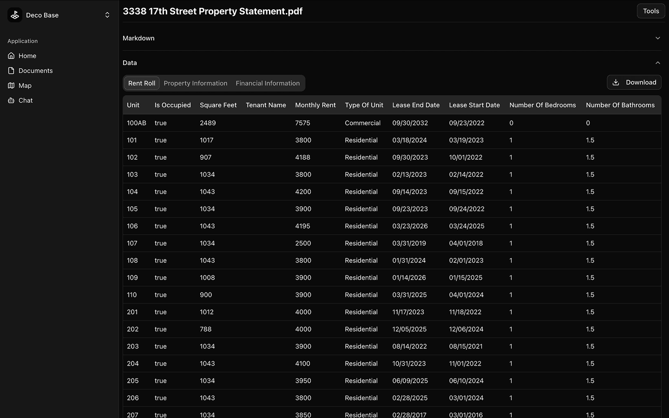Image resolution: width=669 pixels, height=418 pixels.
Task: Click the Data section title
Action: 130,63
